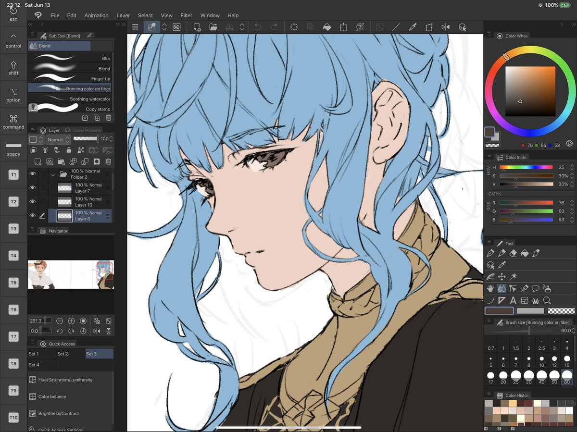Click Navigator zoom out minus icon

coord(60,321)
